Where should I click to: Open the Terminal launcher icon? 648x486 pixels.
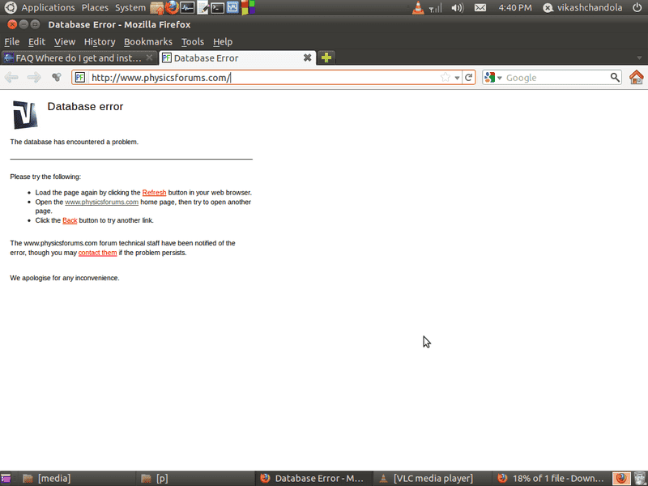[x=217, y=7]
